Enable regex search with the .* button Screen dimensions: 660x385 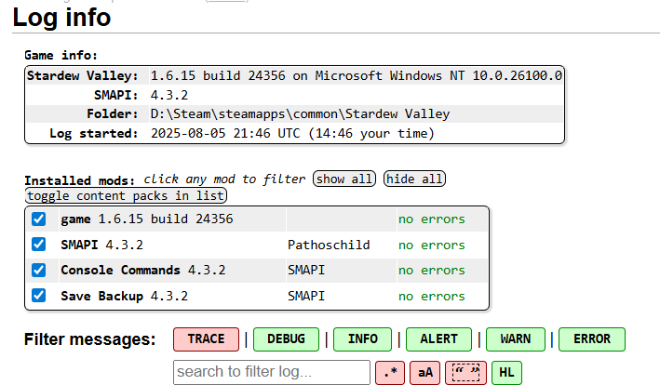point(390,373)
